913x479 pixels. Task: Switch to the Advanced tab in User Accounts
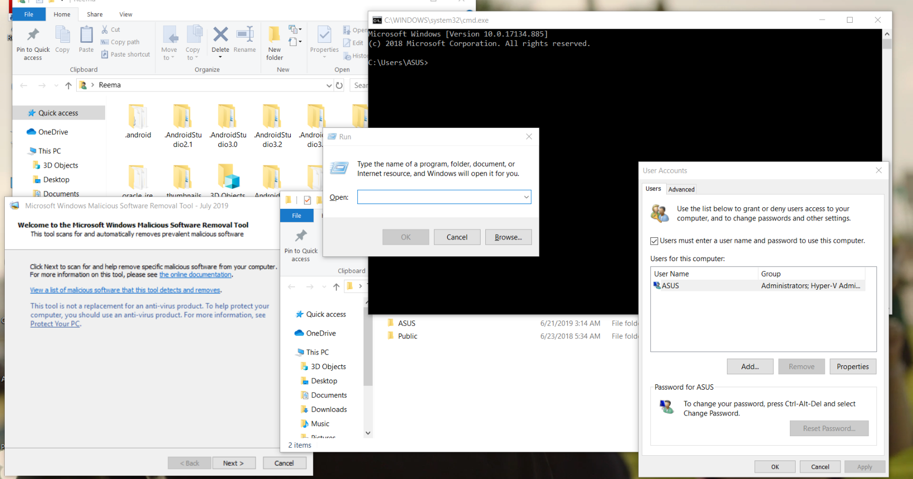[681, 189]
